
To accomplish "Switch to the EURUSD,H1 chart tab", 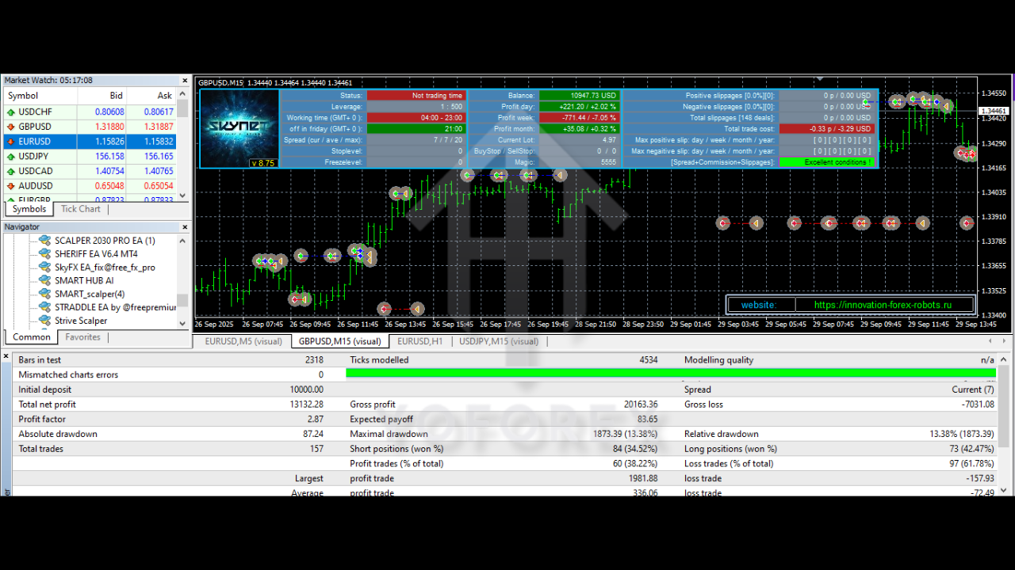I will point(419,341).
